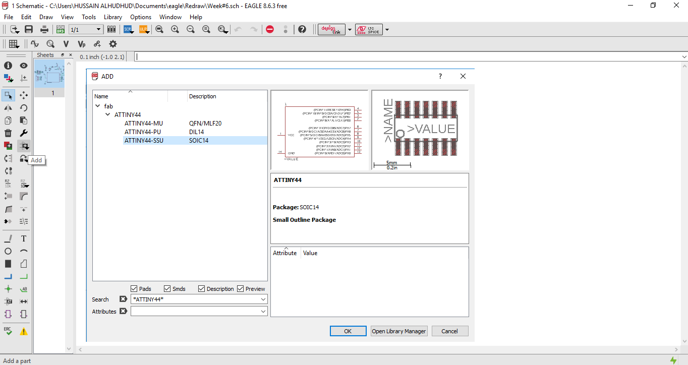Image resolution: width=688 pixels, height=365 pixels.
Task: Select the Text tool icon
Action: 24,238
